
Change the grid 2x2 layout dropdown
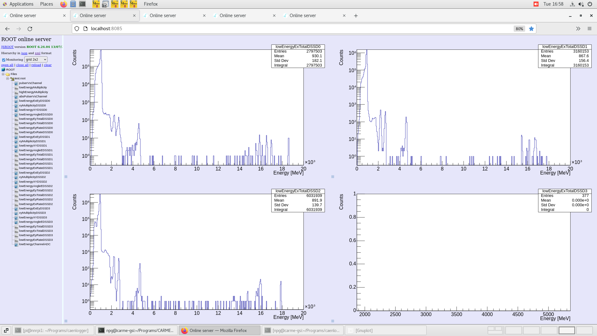(36, 59)
